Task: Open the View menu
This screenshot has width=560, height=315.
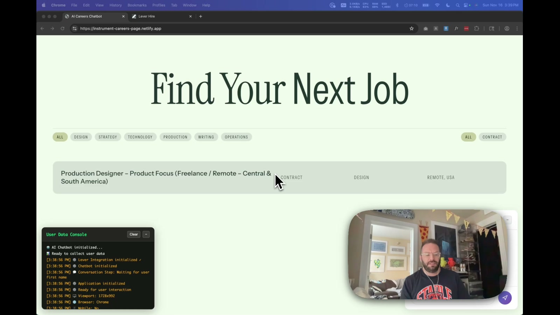Action: point(99,5)
